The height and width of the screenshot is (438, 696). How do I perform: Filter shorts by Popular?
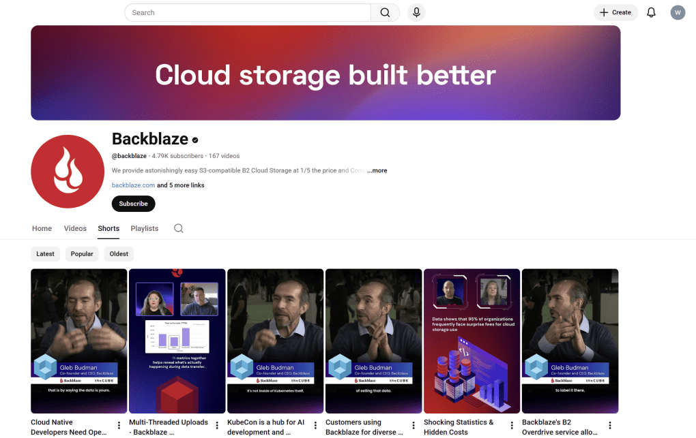(82, 254)
